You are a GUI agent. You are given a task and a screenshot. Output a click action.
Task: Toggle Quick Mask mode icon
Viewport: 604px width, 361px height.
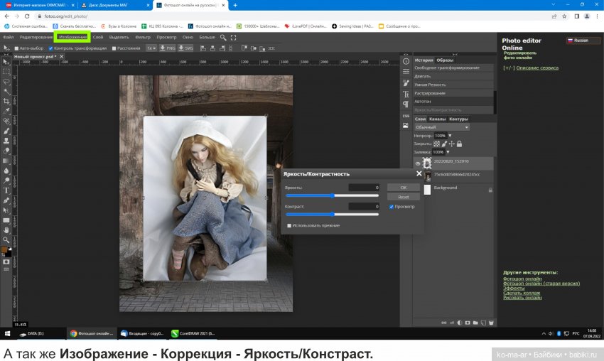(x=6, y=262)
